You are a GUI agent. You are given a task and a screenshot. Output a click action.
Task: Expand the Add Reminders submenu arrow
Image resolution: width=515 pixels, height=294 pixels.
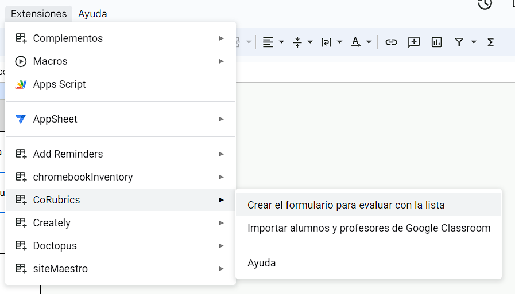click(222, 154)
